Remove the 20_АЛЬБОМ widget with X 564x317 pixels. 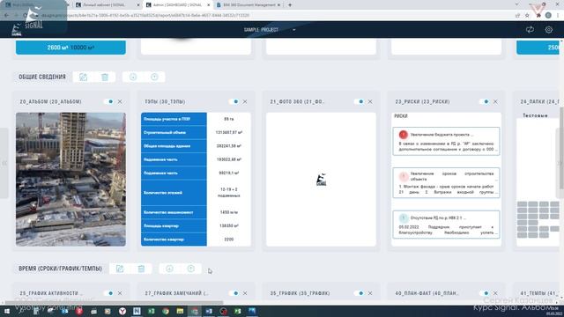point(120,102)
